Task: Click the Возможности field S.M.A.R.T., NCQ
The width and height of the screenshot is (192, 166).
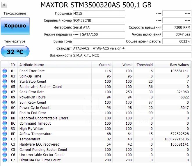Action: 132,55
